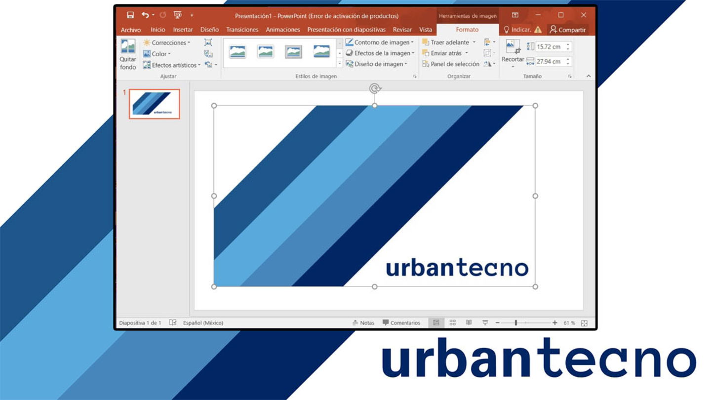
Task: Open the Archivo tab
Action: click(131, 30)
